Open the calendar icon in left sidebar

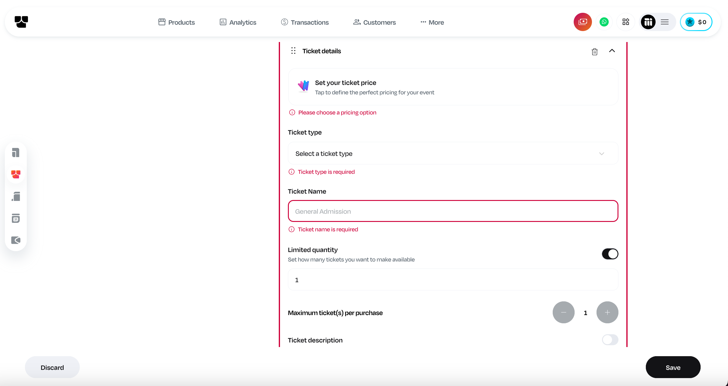[16, 218]
